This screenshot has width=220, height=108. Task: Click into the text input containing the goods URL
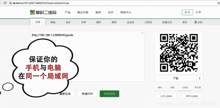pos(87,56)
